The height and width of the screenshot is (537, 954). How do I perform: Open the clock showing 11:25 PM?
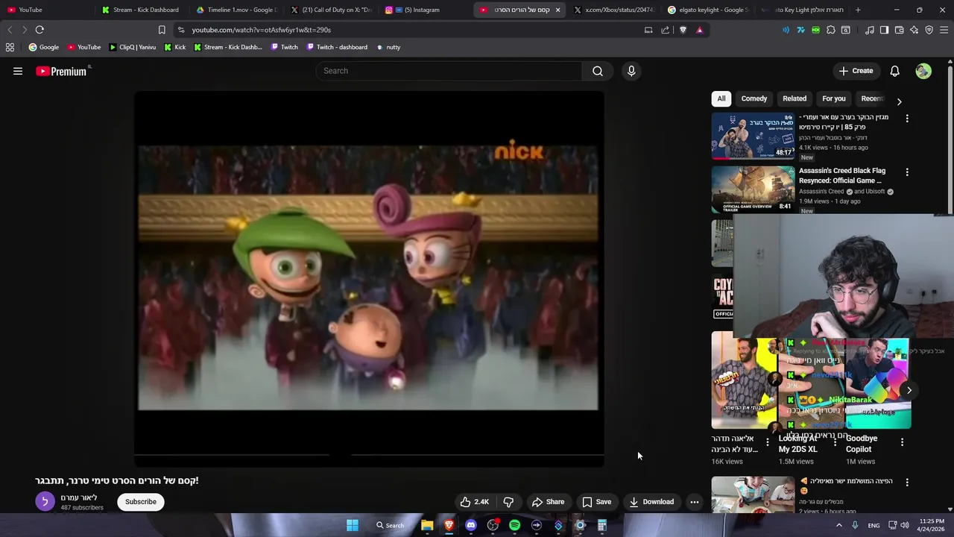pos(931,525)
